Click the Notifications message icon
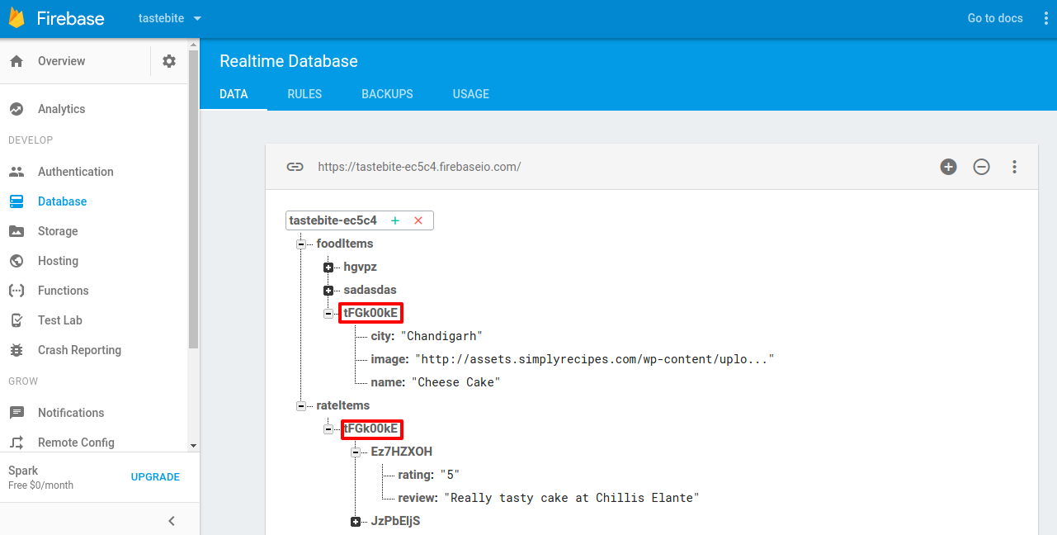1057x535 pixels. [x=17, y=413]
